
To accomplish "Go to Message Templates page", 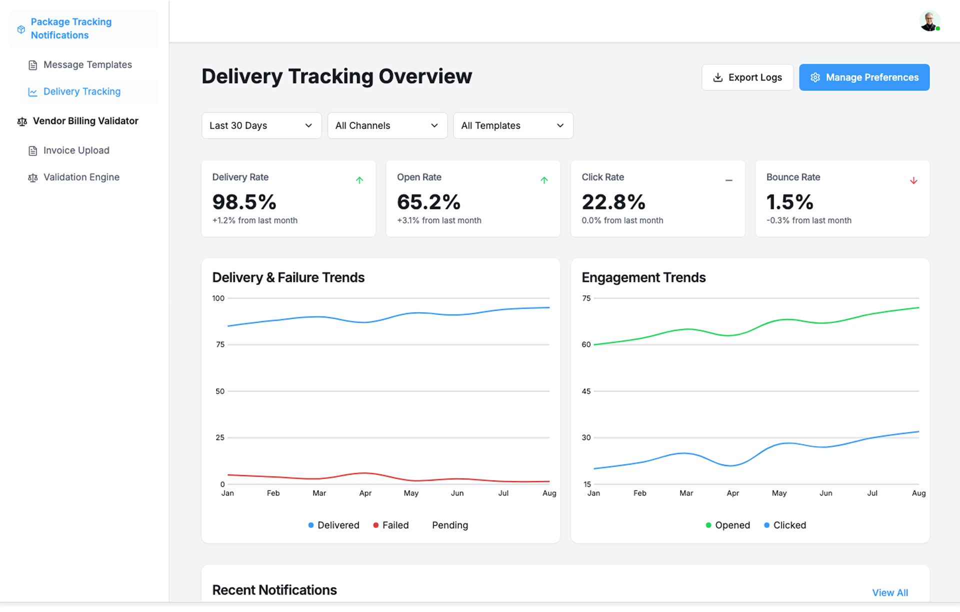I will [87, 65].
